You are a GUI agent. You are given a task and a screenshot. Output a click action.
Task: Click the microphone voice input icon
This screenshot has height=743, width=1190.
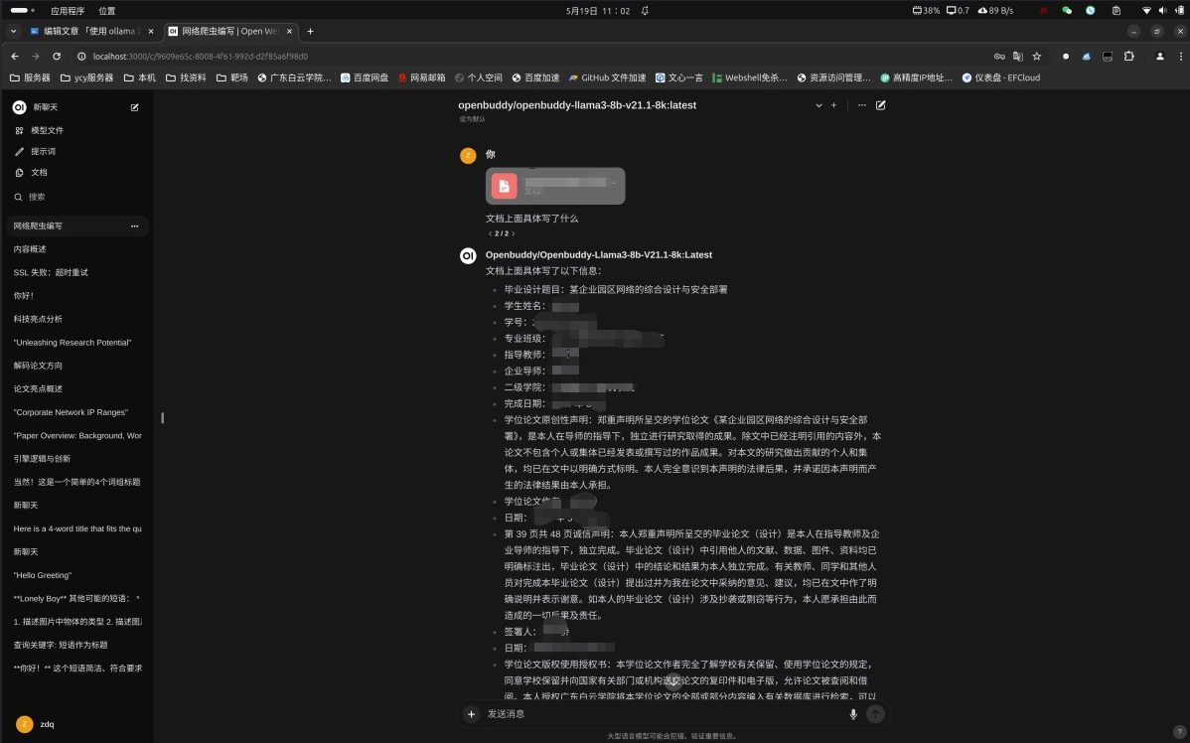(852, 714)
